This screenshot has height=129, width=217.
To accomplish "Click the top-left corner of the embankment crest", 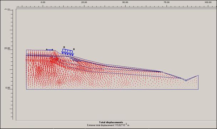I will point(26,50).
